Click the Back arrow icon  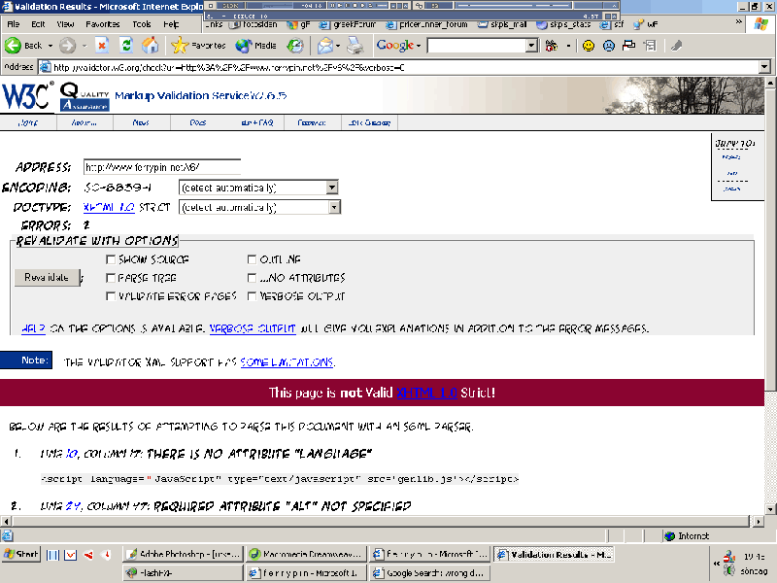[13, 46]
